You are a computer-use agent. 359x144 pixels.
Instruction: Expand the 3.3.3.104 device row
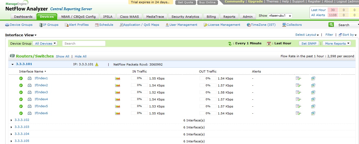11,134
